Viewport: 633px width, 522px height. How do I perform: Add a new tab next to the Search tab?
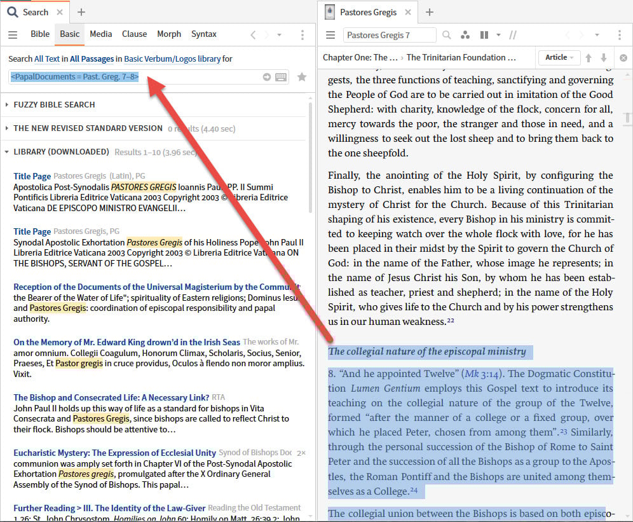point(81,12)
